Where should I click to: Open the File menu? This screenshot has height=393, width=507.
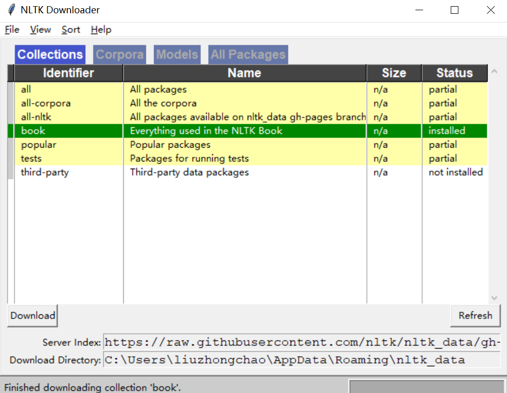tap(12, 30)
